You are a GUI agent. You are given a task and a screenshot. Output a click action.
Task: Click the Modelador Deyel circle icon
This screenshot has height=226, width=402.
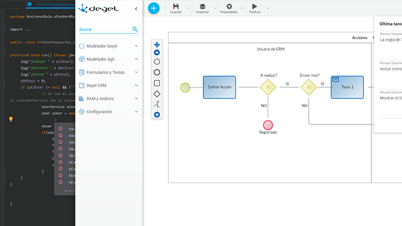pyautogui.click(x=82, y=46)
